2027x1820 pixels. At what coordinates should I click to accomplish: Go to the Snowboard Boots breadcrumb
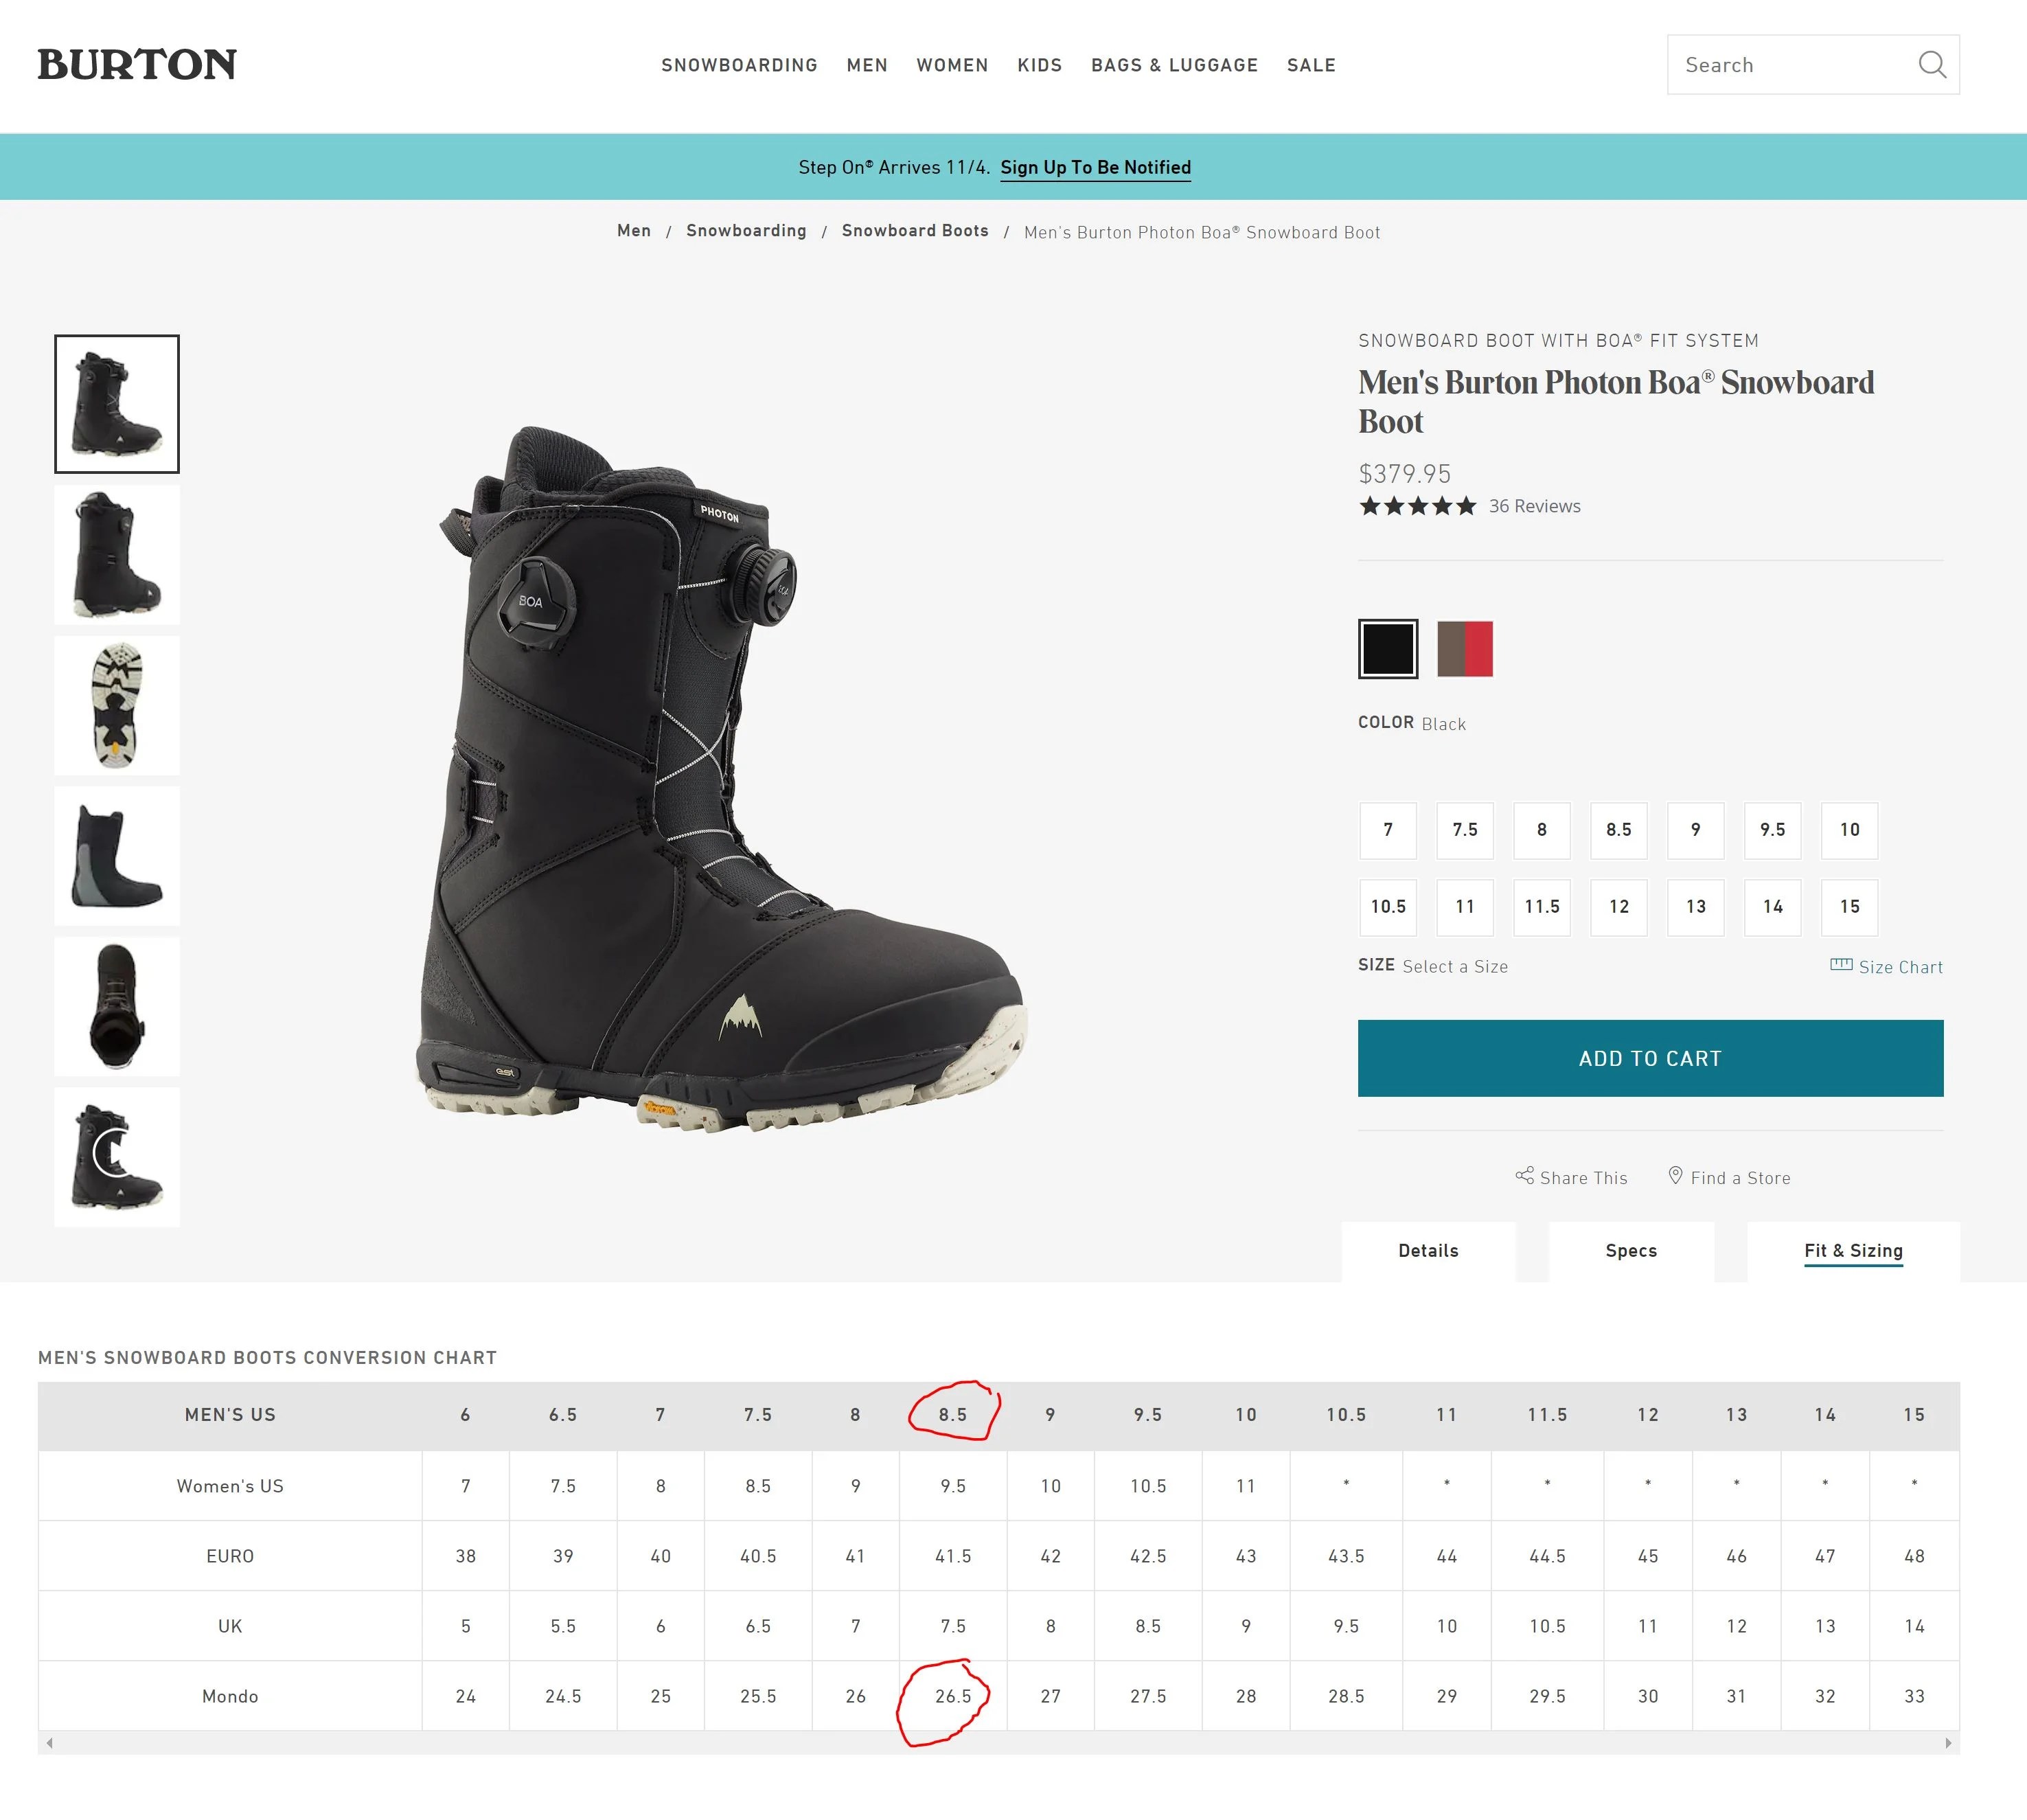pyautogui.click(x=915, y=231)
